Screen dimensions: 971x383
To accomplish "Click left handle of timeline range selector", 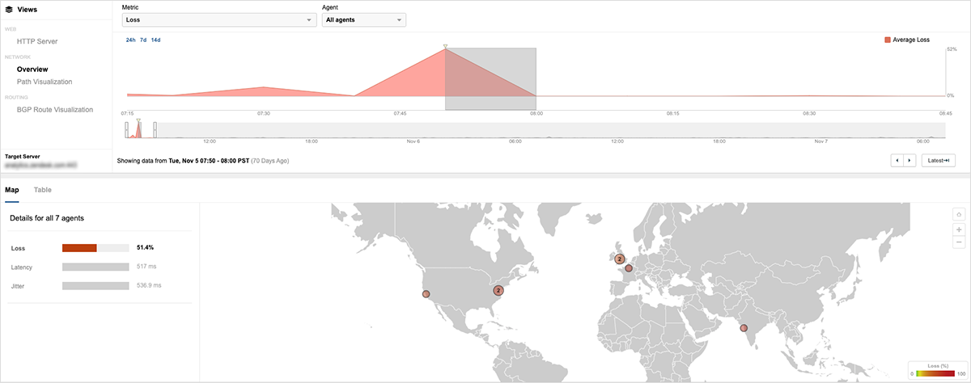I will [127, 130].
